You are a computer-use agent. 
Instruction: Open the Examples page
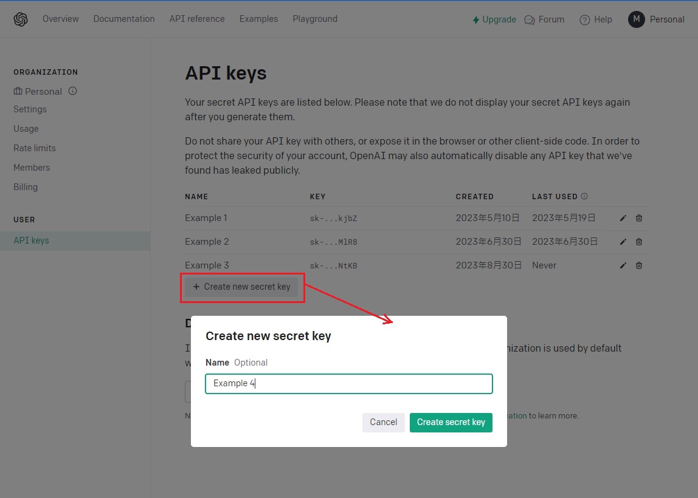(x=258, y=19)
